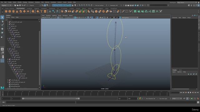This screenshot has height=112, width=200.
Task: Choose the Lasso select tool
Action: [x=2, y=21]
